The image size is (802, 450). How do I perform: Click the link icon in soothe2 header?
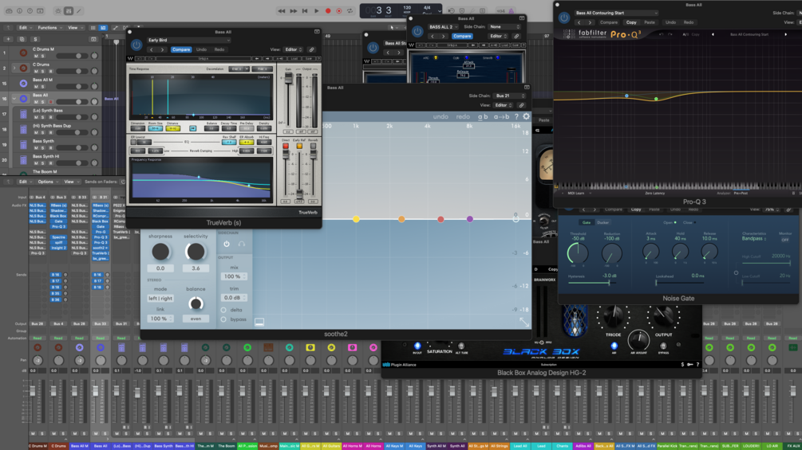pyautogui.click(x=521, y=105)
